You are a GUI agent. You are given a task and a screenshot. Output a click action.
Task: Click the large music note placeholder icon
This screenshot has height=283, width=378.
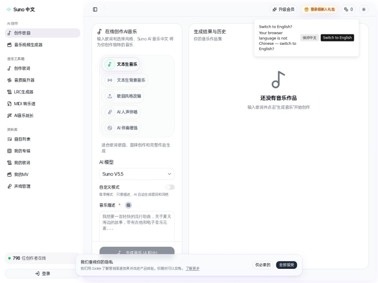(278, 80)
